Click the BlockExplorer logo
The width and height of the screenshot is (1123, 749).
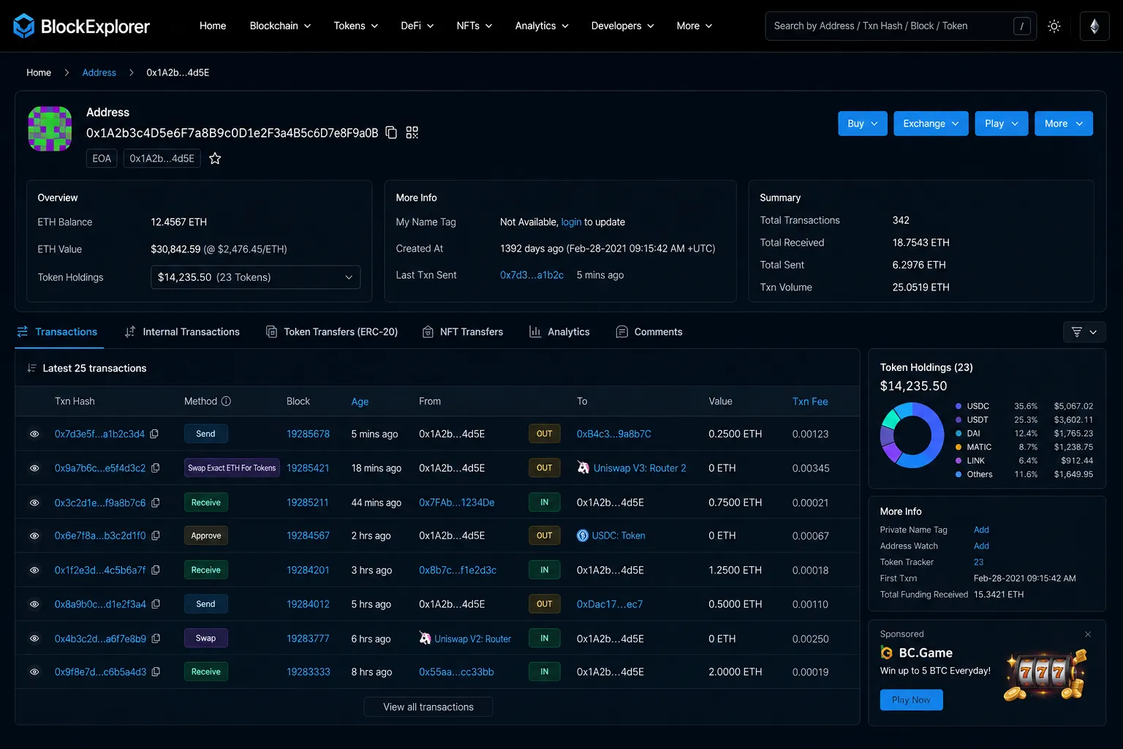tap(81, 26)
